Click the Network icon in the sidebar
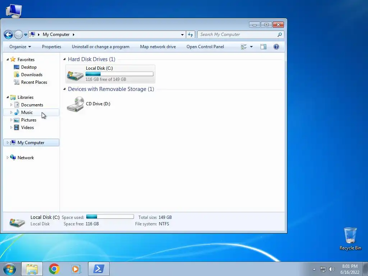The width and height of the screenshot is (368, 276). coord(13,157)
